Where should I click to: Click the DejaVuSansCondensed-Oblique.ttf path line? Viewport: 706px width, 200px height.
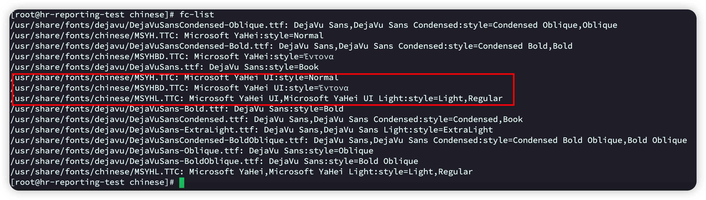tap(314, 25)
